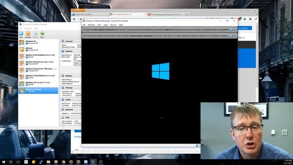Switch to Download Windows 10 browser tab
This screenshot has width=293, height=165.
(128, 14)
